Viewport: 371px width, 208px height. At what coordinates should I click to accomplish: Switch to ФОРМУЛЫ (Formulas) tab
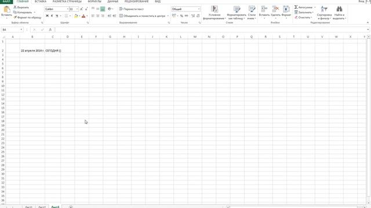tap(94, 1)
